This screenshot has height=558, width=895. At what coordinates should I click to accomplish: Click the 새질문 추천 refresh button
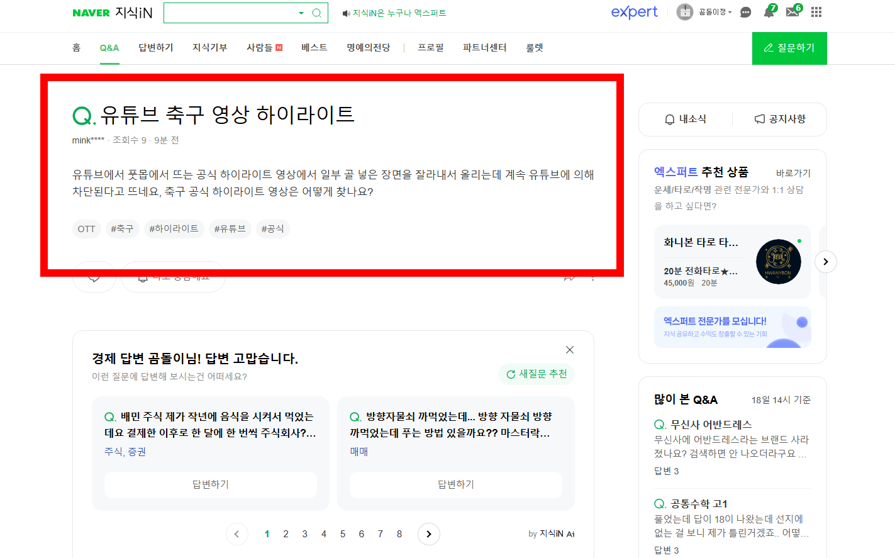pos(536,374)
